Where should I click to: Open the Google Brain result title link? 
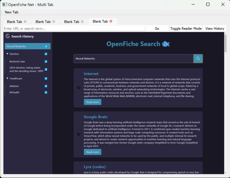click(x=96, y=117)
